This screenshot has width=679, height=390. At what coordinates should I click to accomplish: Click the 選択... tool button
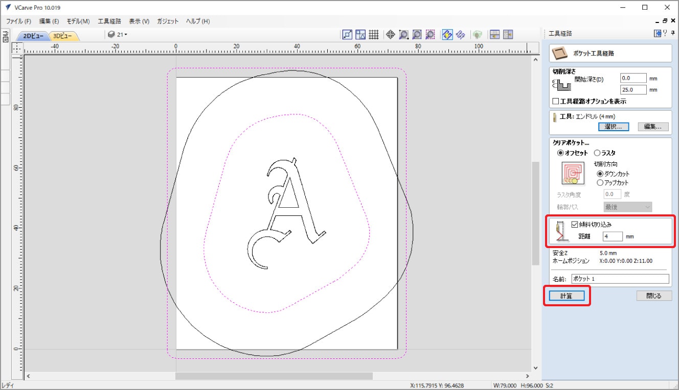click(613, 127)
